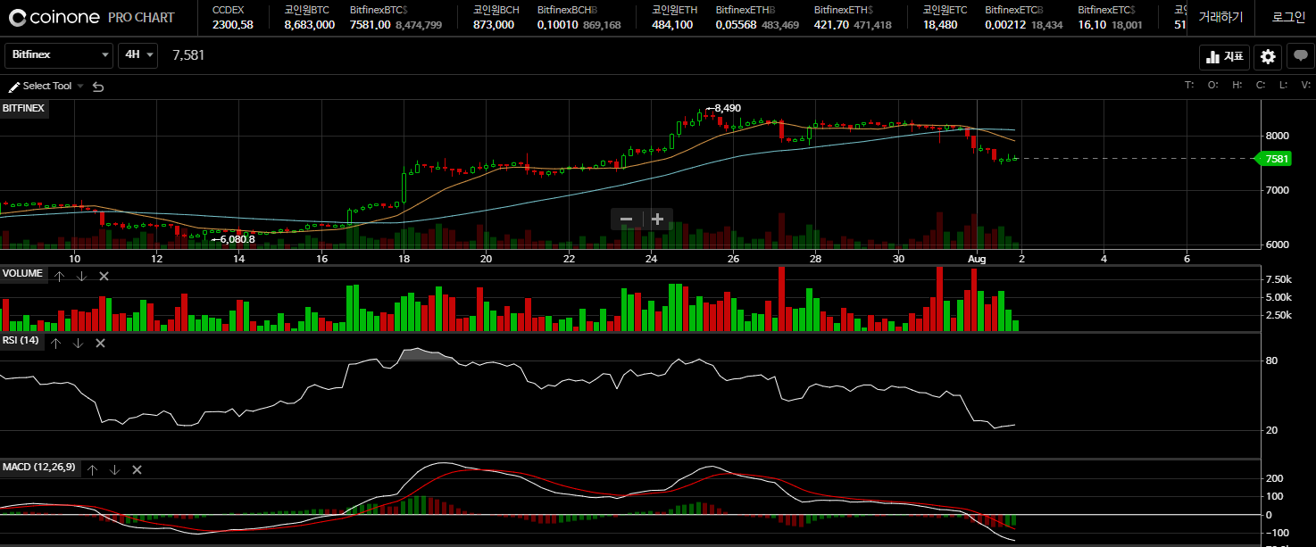Viewport: 1316px width, 547px height.
Task: Open the 지표 indicators button
Action: (x=1224, y=56)
